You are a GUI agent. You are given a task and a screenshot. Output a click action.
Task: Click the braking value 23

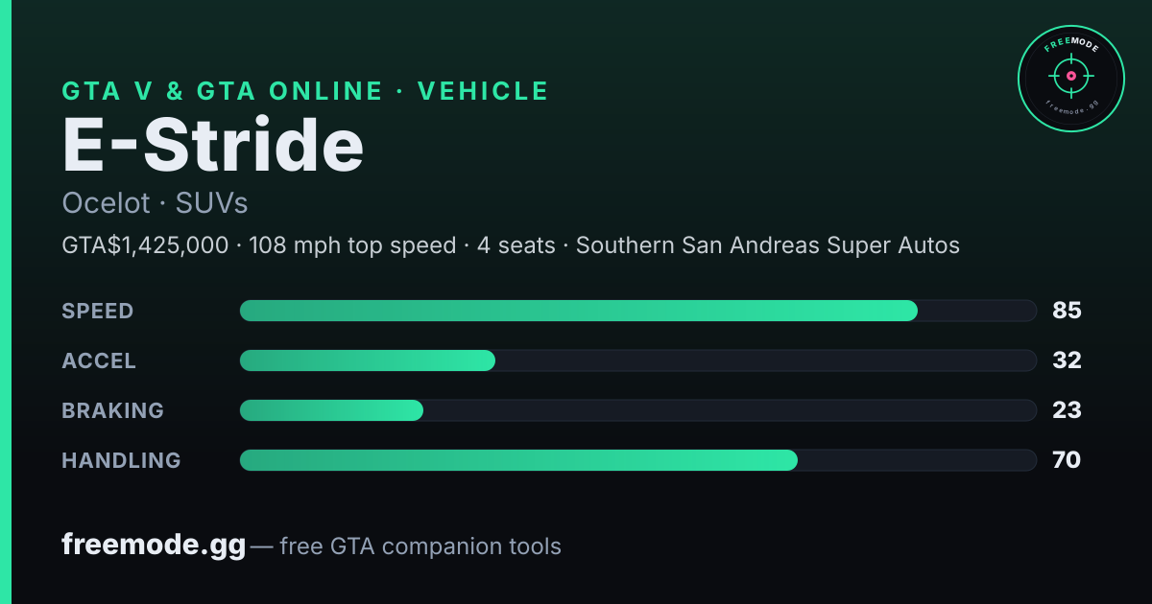(x=1067, y=410)
